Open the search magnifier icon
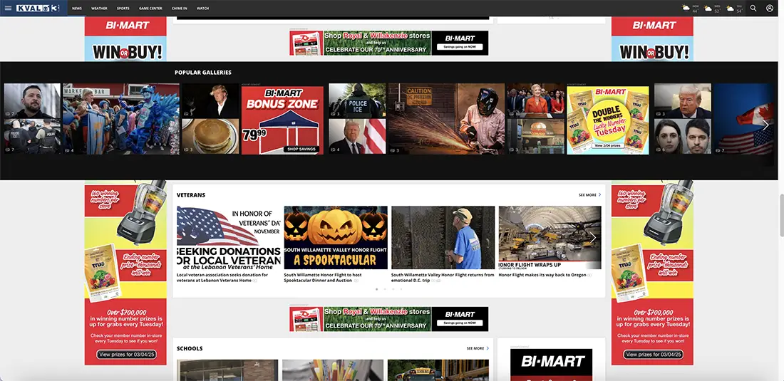This screenshot has width=784, height=381. click(x=753, y=8)
